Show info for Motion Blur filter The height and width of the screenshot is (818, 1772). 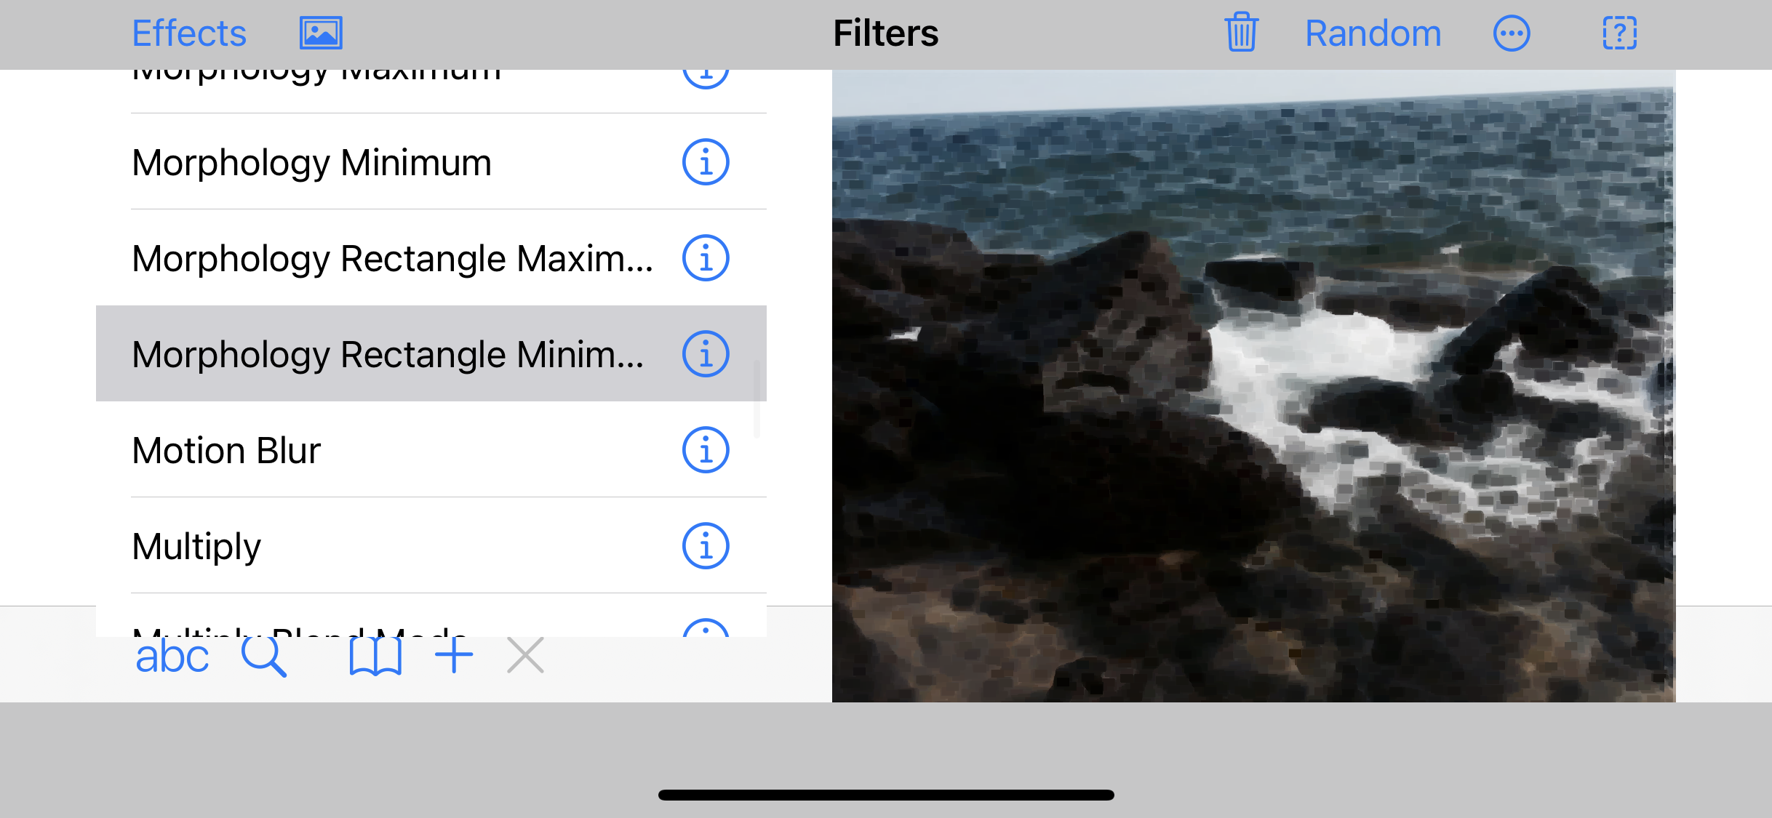click(x=705, y=450)
